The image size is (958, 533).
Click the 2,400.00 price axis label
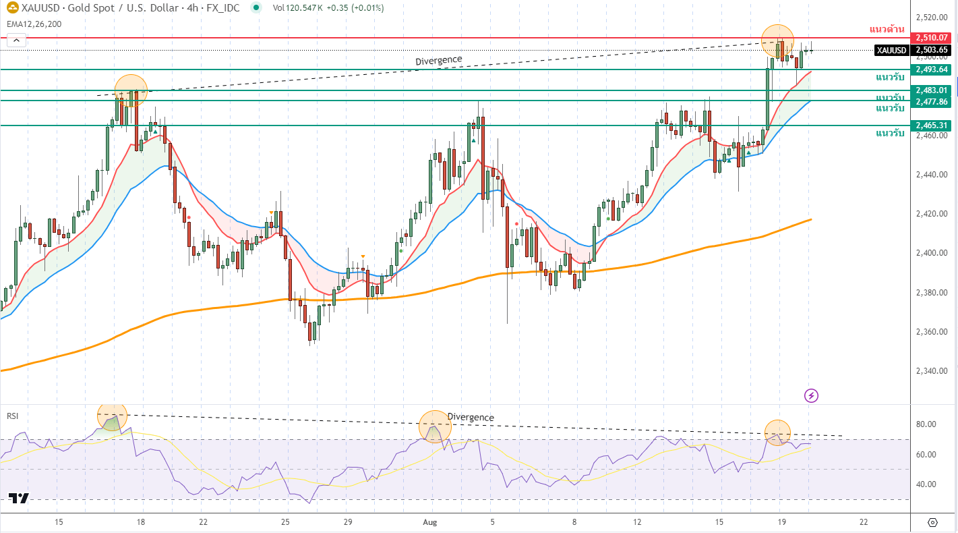coord(932,253)
